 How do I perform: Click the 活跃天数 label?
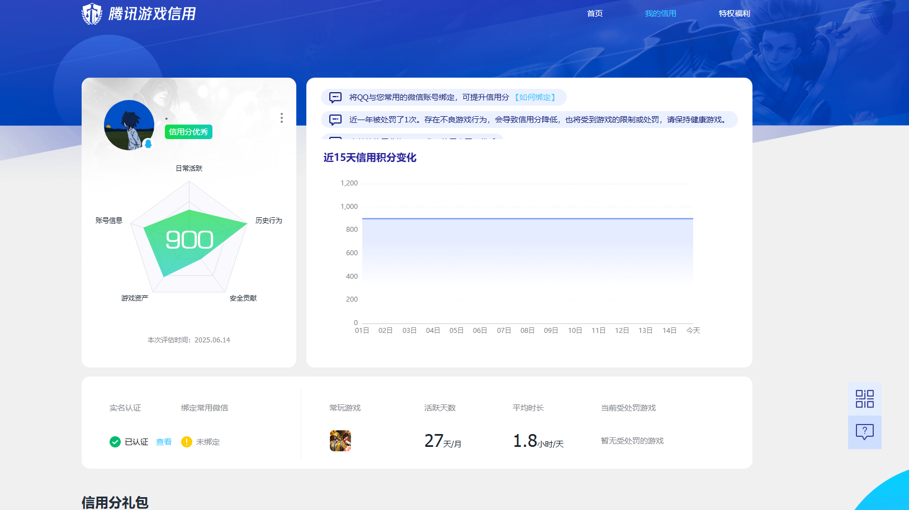pyautogui.click(x=440, y=408)
